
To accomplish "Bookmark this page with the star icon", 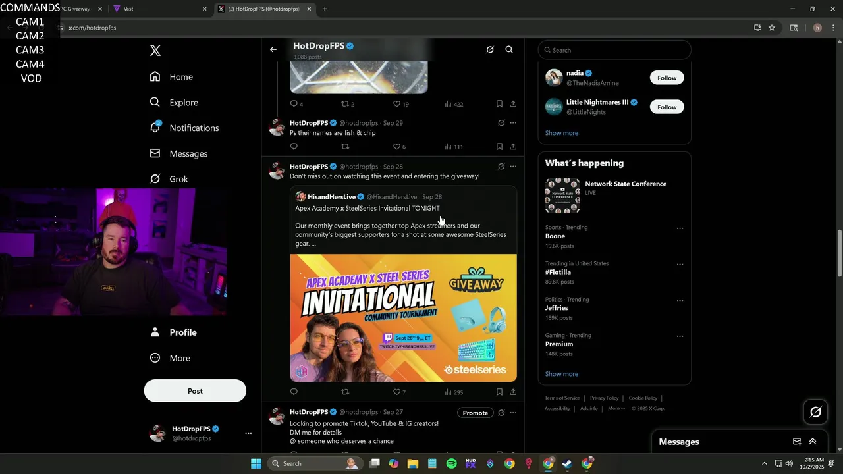I will tap(772, 28).
